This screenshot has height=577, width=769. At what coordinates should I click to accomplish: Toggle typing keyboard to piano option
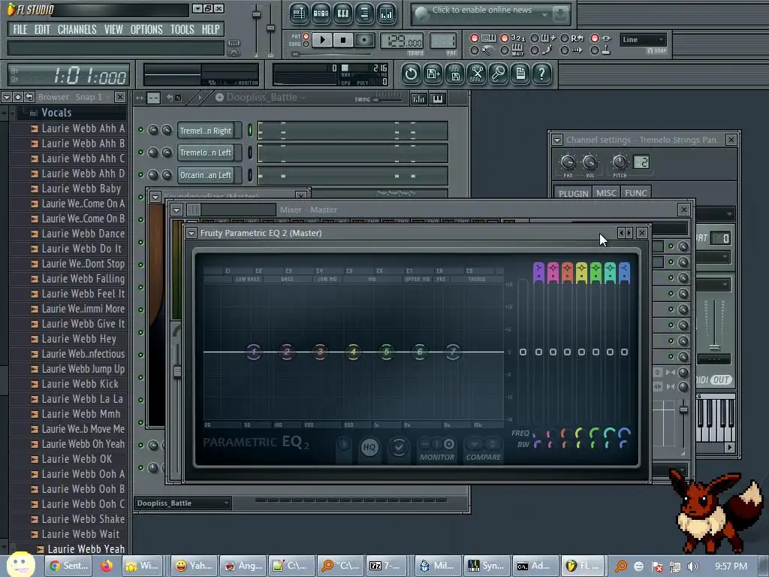point(475,38)
